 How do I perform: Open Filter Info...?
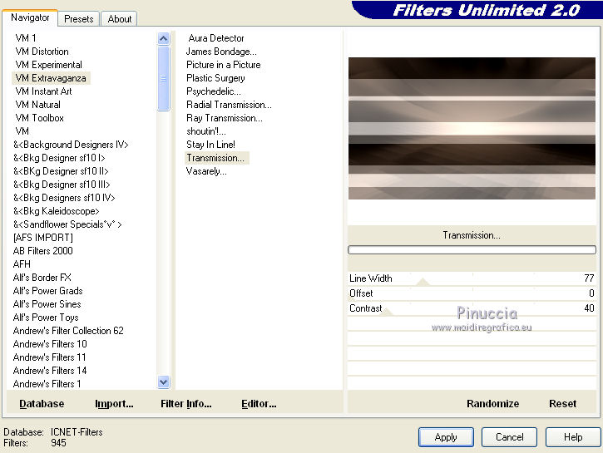(x=186, y=404)
